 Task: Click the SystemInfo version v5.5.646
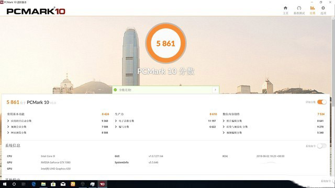click(153, 162)
